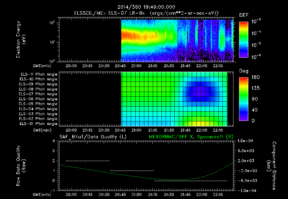288x199 pixels.
Task: Click the ELS-10 Pitch Angle row label
Action: pyautogui.click(x=39, y=79)
